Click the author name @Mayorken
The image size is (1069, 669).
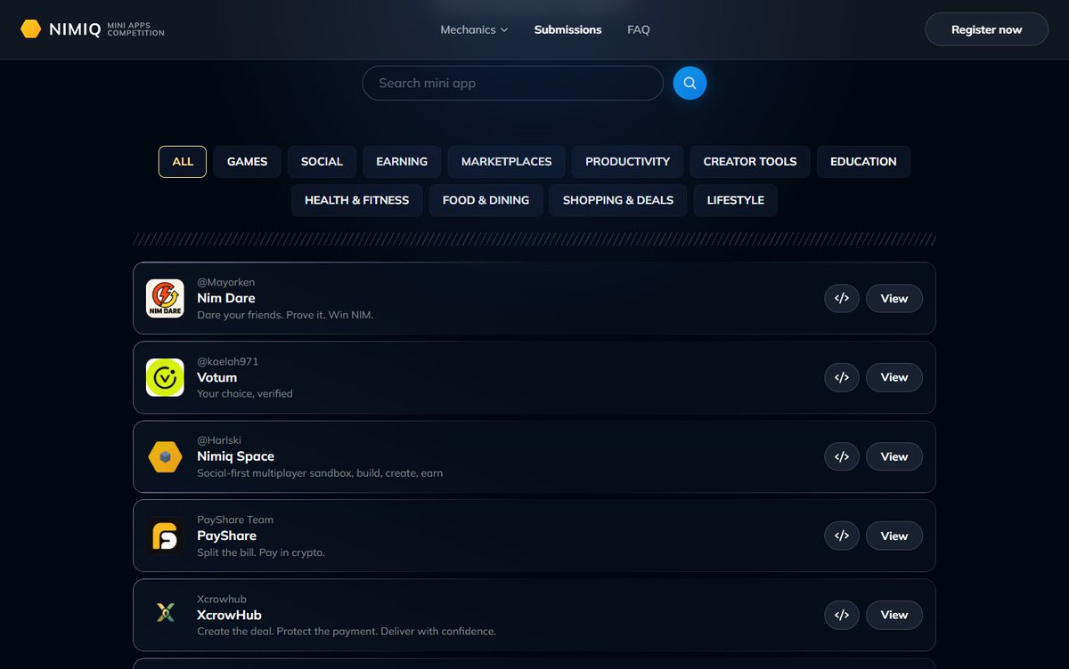click(225, 282)
